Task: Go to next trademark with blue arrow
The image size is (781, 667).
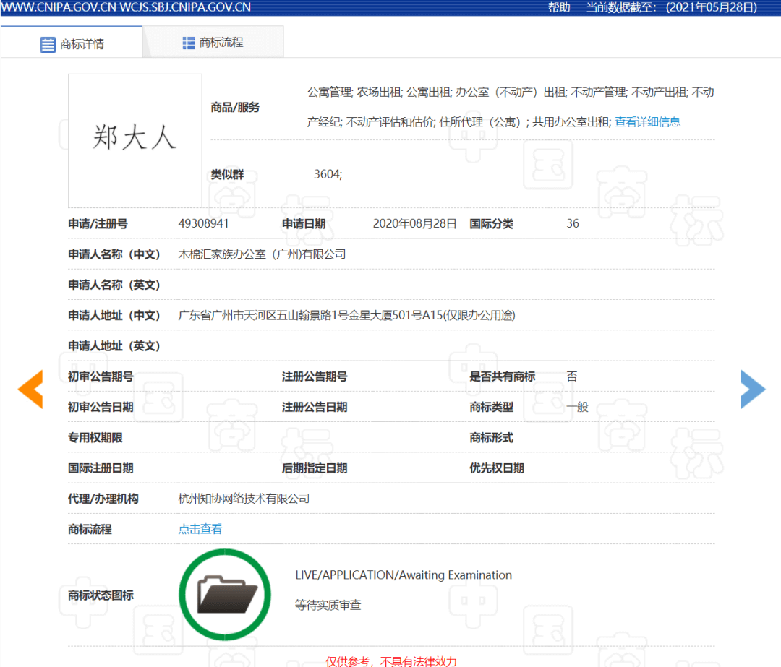Action: 753,390
